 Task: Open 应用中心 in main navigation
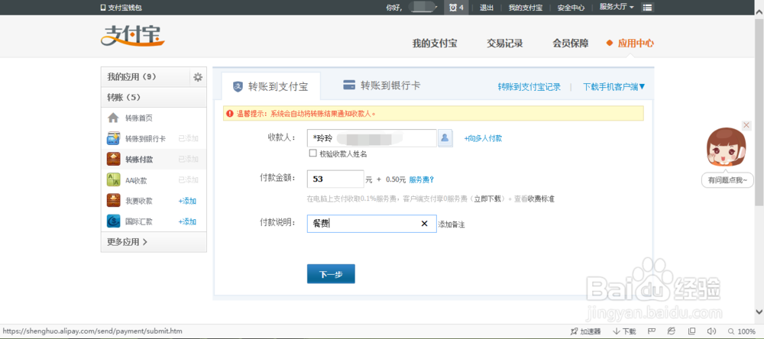636,43
